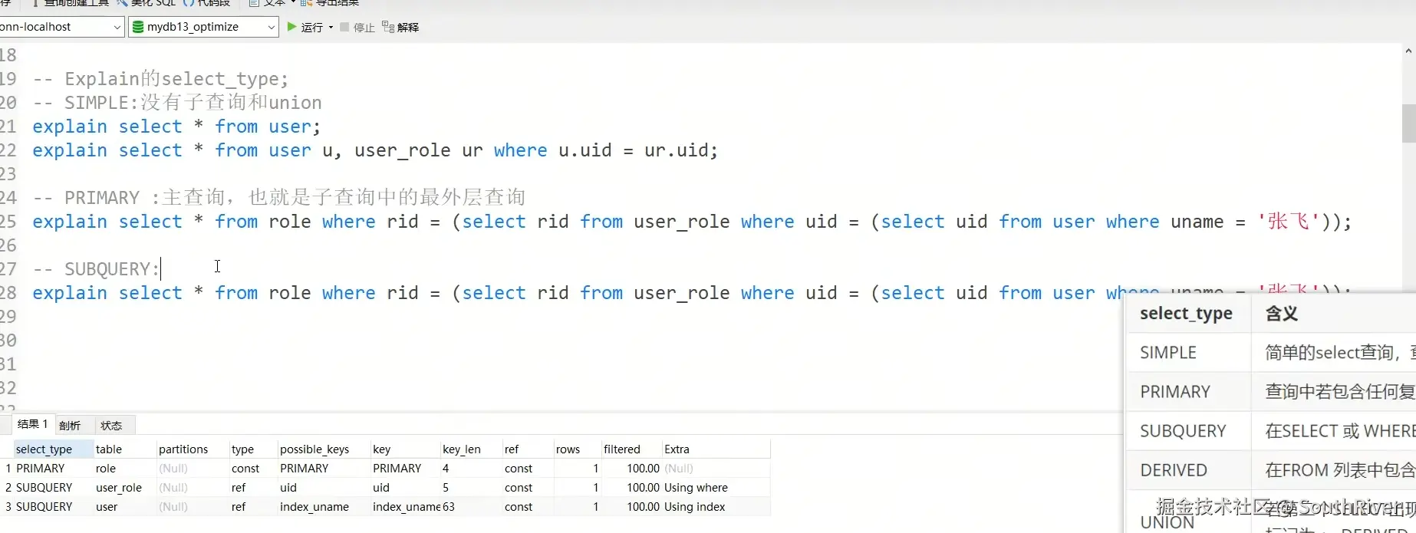Open the 状态 status tab
This screenshot has width=1416, height=533.
111,425
